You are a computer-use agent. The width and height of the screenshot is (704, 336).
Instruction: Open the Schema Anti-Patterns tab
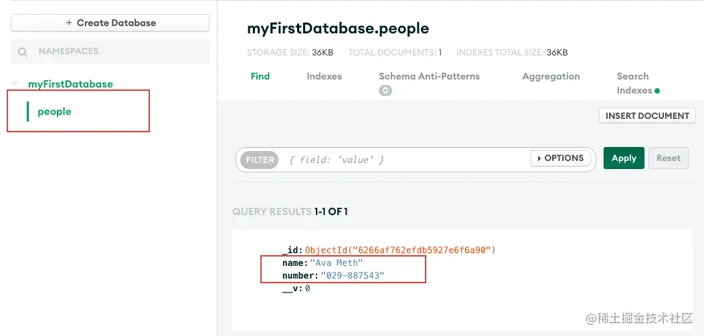[429, 76]
